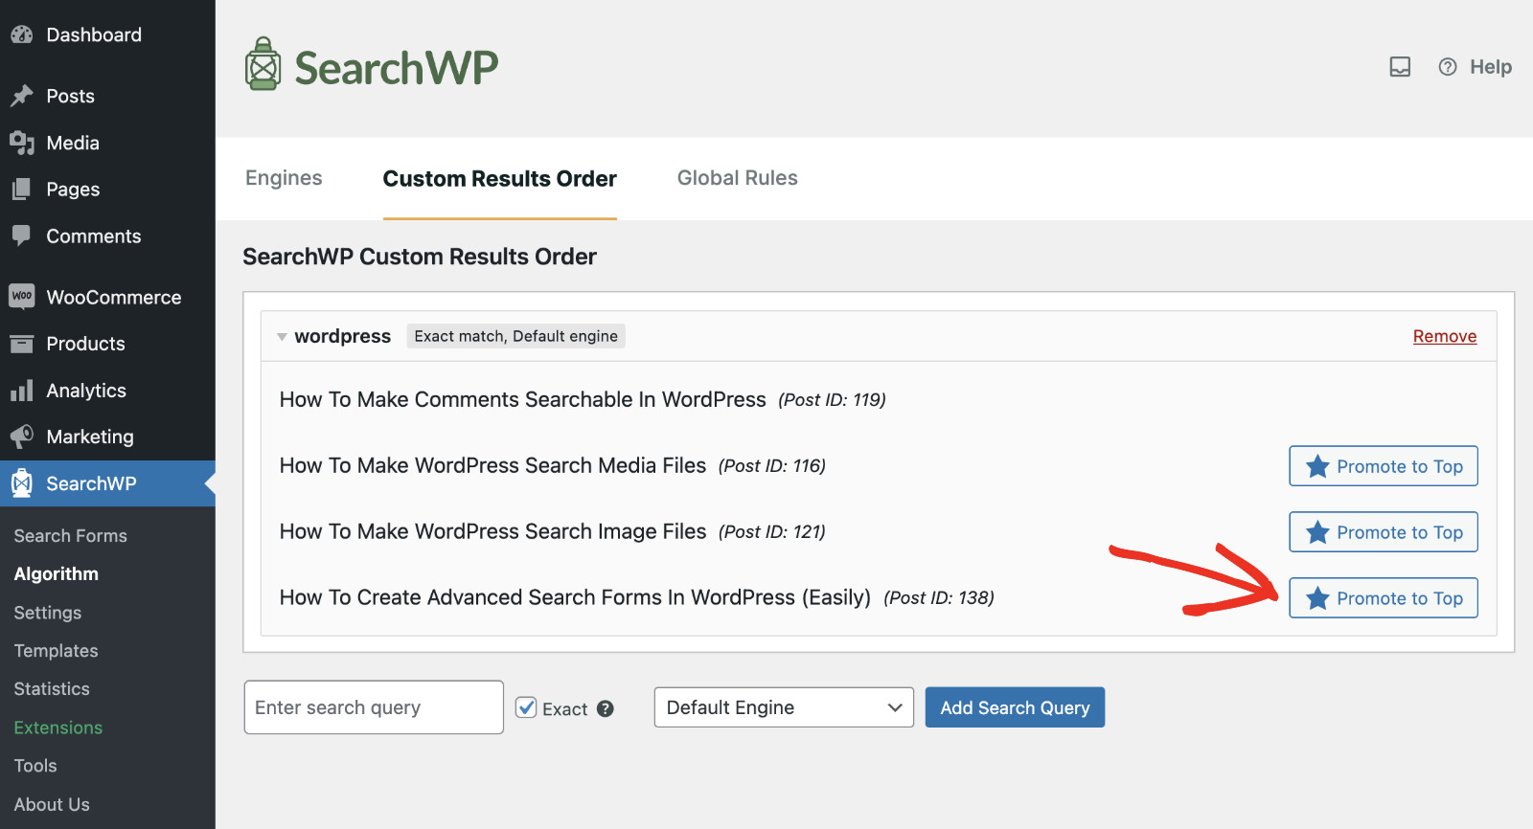Open Search Forms submenu item
1533x829 pixels.
coord(71,536)
